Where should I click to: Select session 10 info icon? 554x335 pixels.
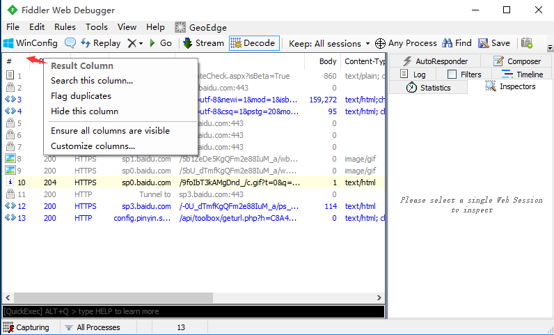10,182
